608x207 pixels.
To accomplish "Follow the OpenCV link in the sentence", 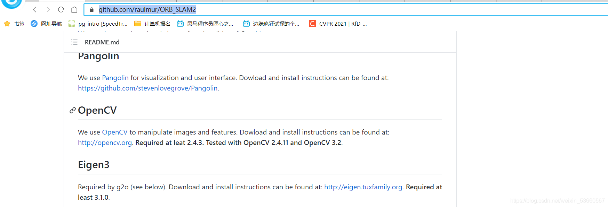I will tap(115, 132).
